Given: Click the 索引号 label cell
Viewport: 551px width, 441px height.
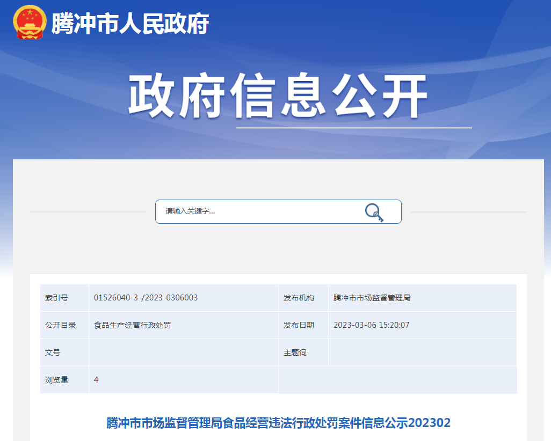Looking at the screenshot, I should coord(56,298).
